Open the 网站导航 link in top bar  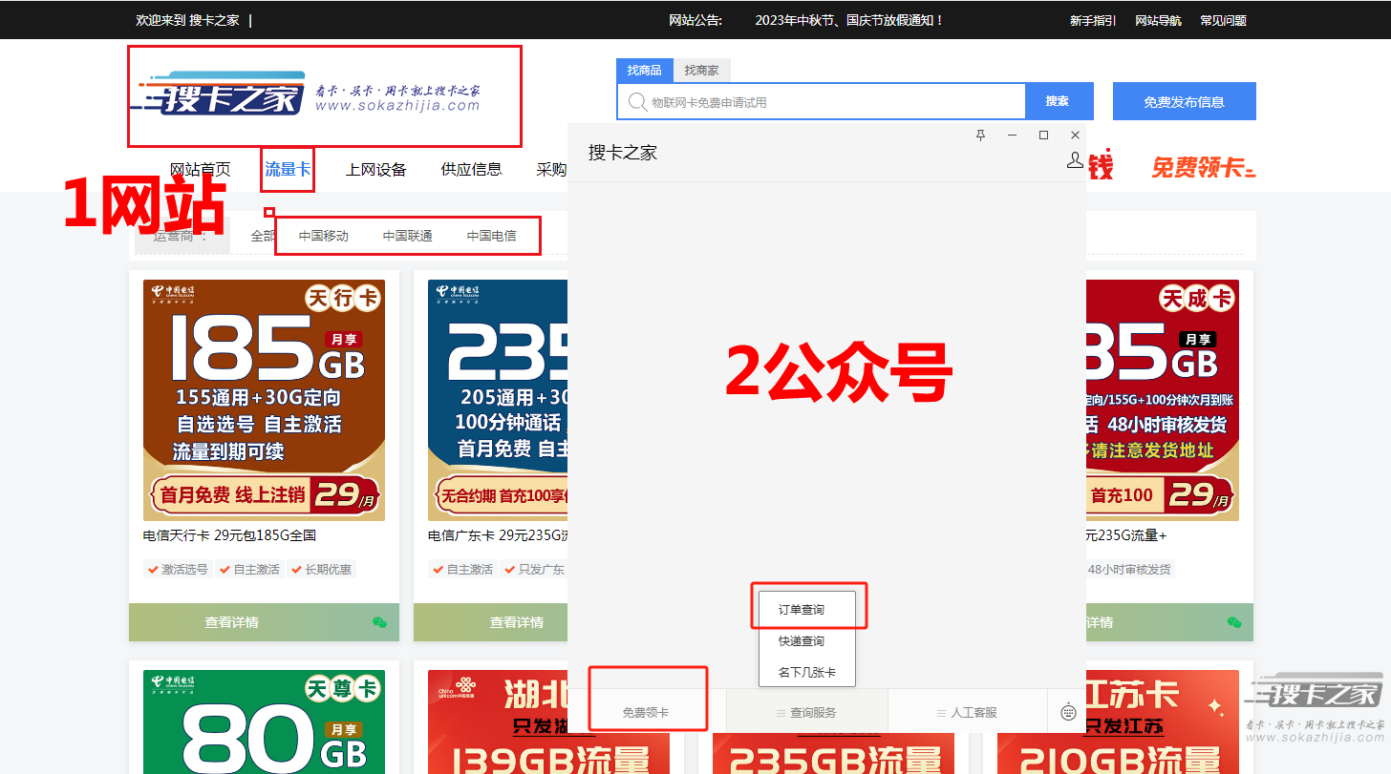point(1158,20)
